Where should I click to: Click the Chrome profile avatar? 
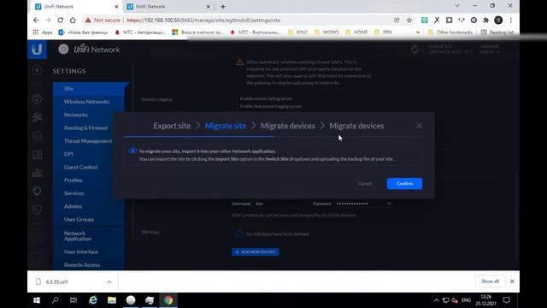[x=498, y=21]
